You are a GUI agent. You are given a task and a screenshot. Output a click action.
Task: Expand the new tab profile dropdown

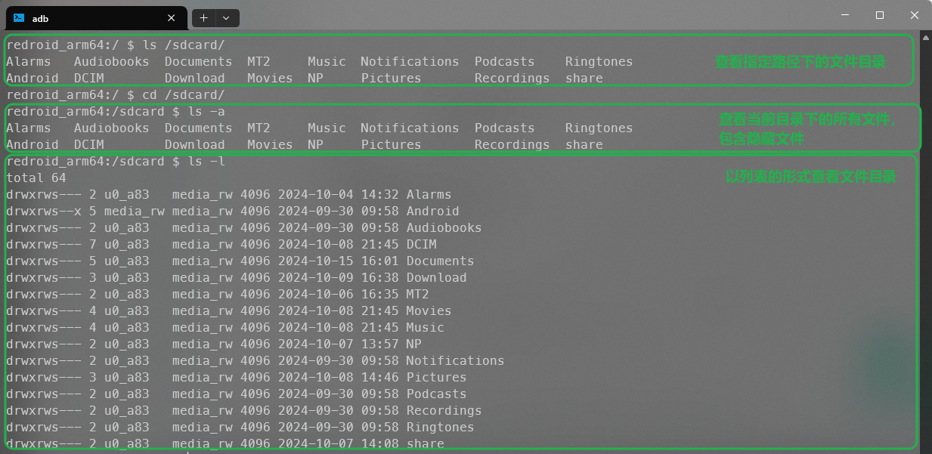(x=227, y=17)
